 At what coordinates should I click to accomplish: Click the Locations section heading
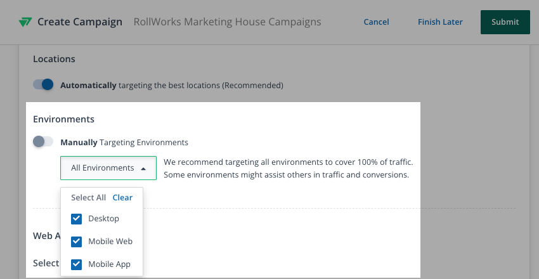click(54, 59)
